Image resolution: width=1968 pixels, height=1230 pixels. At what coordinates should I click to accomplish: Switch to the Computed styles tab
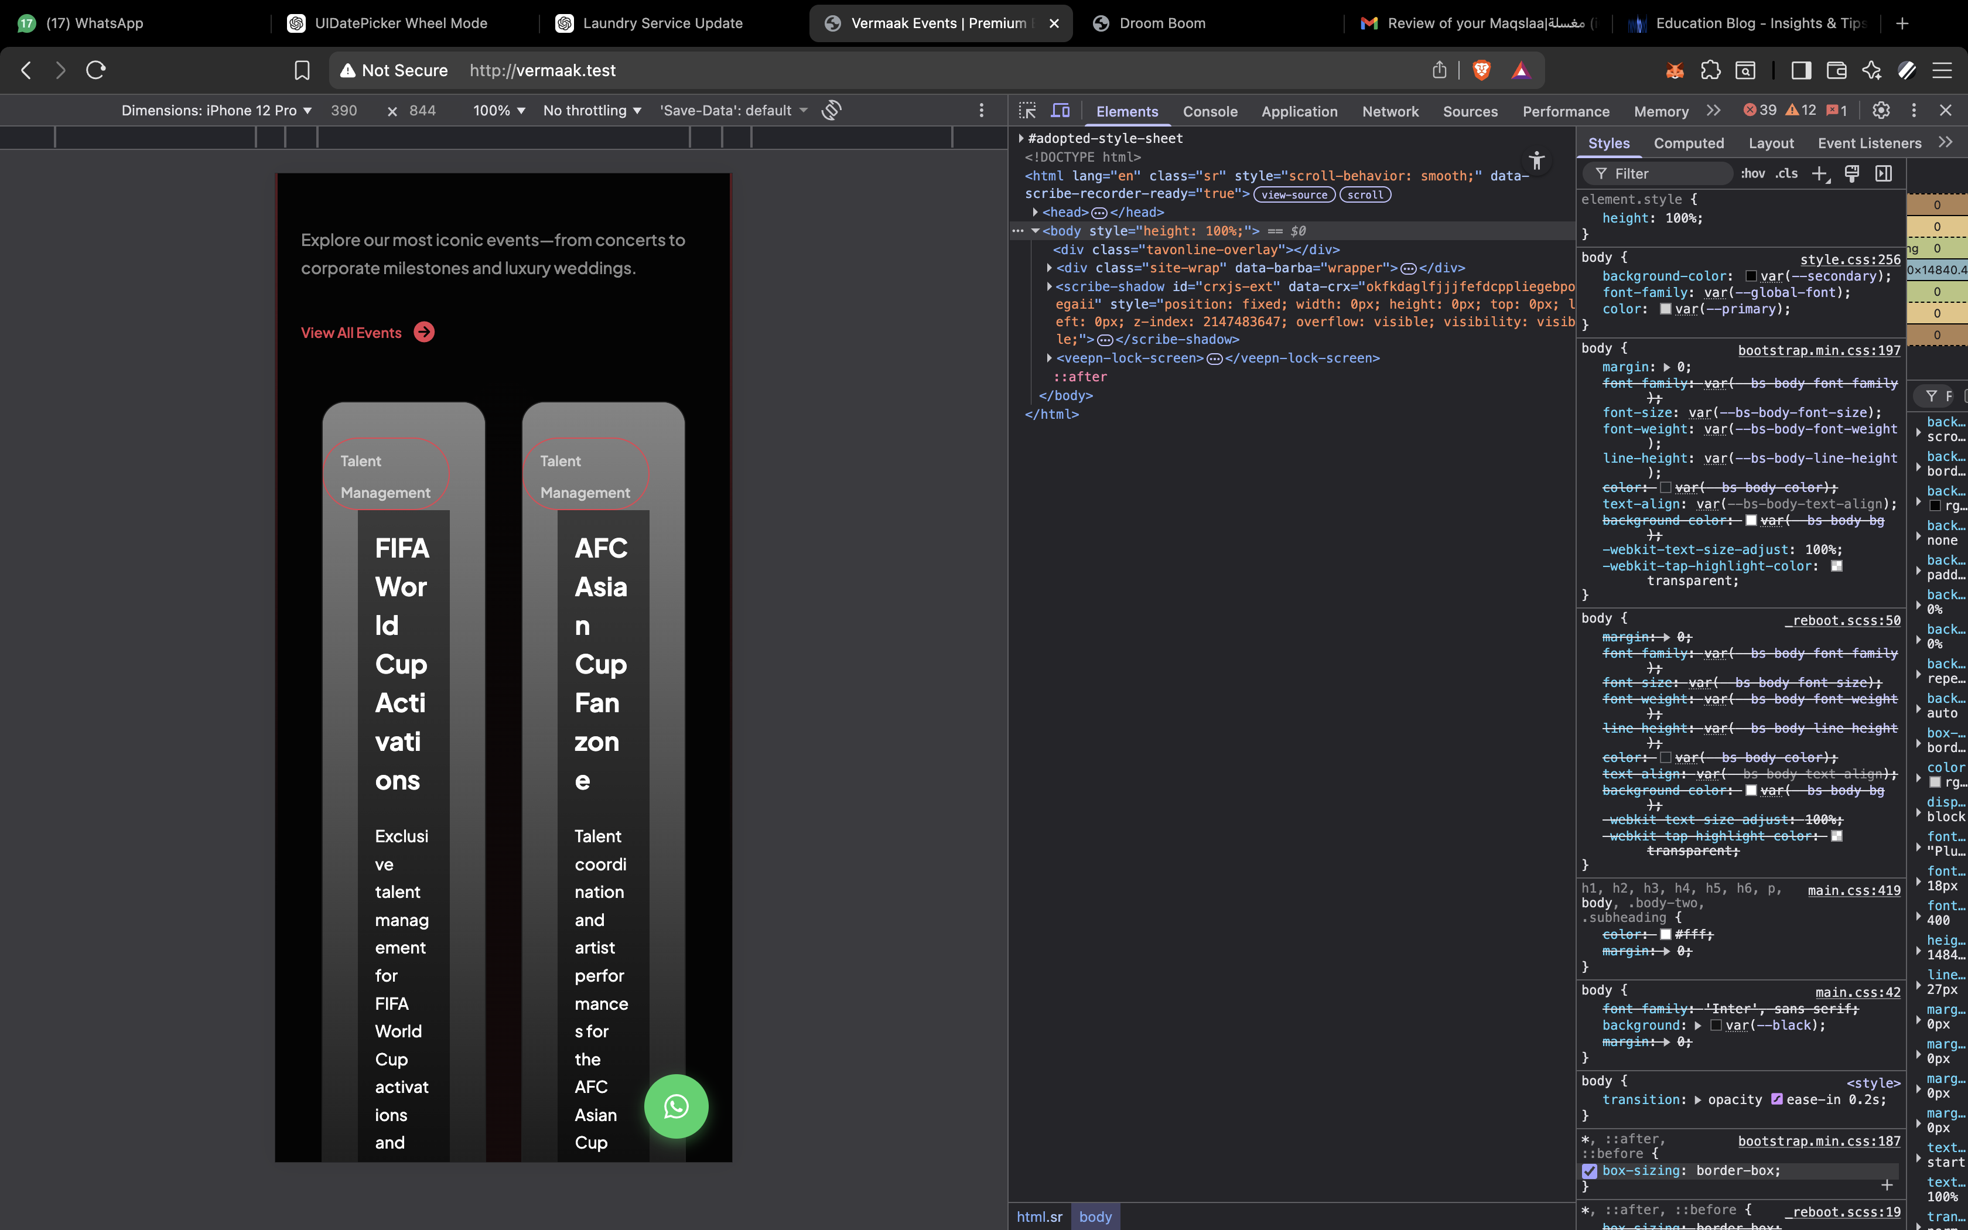click(x=1688, y=143)
